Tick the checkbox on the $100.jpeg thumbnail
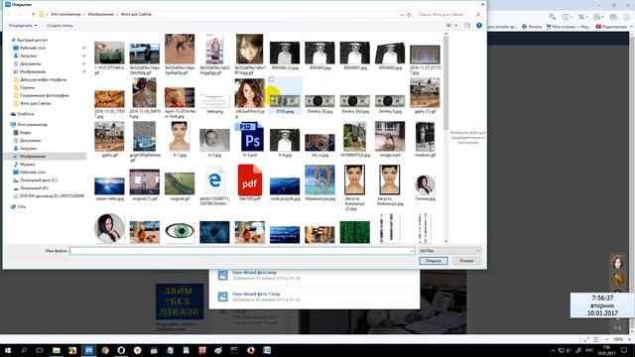 point(271,79)
